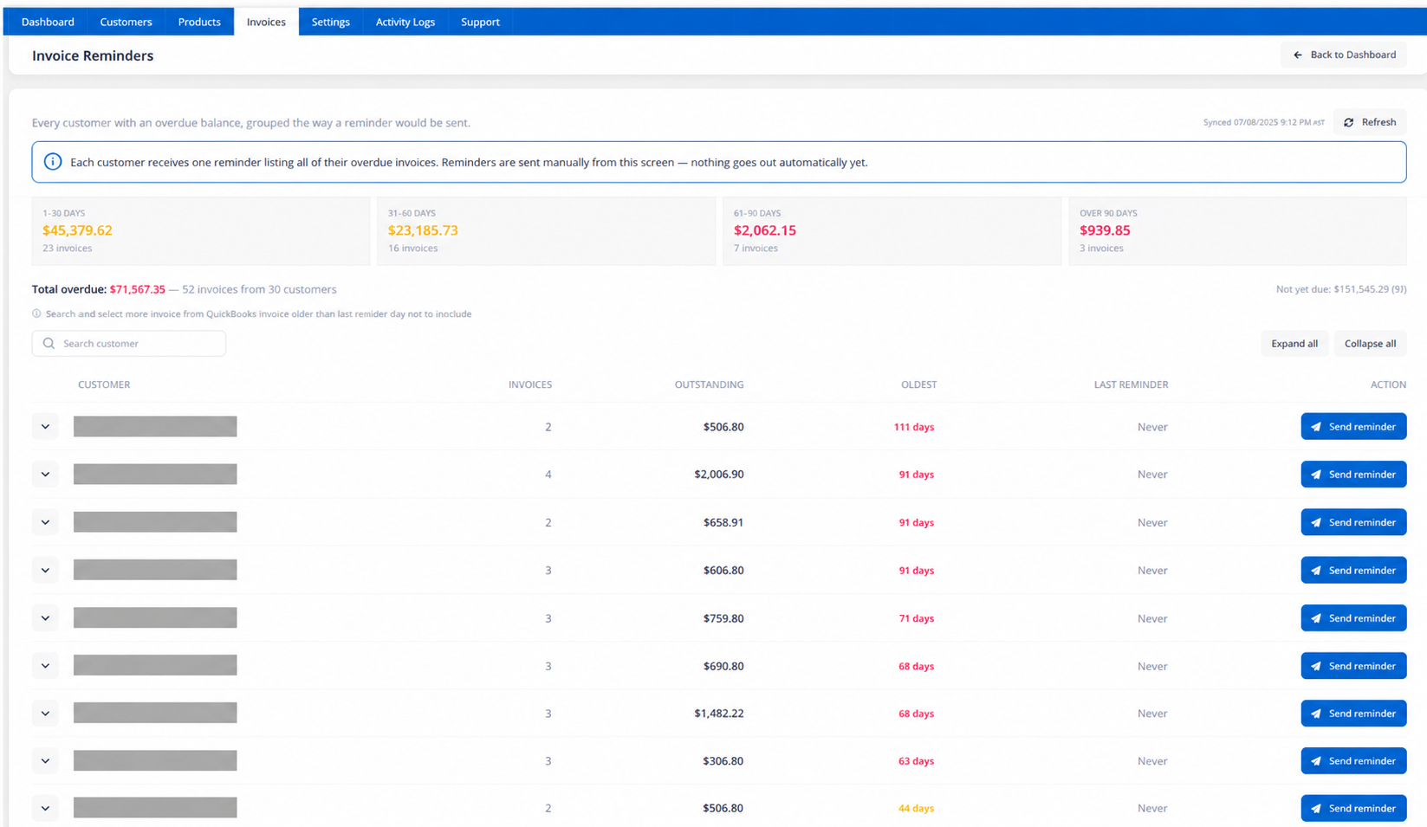Expand the customer row with $2,006.90 outstanding
Viewport: 1427px width, 827px height.
coord(45,475)
